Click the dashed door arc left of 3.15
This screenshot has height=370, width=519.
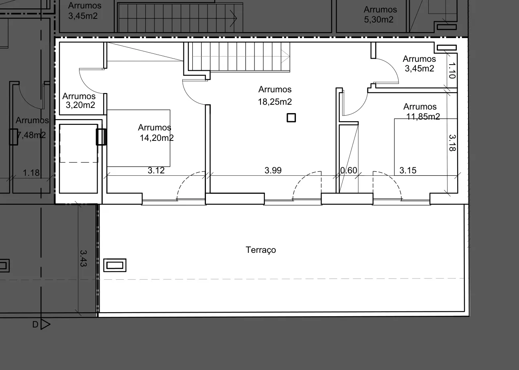point(387,185)
